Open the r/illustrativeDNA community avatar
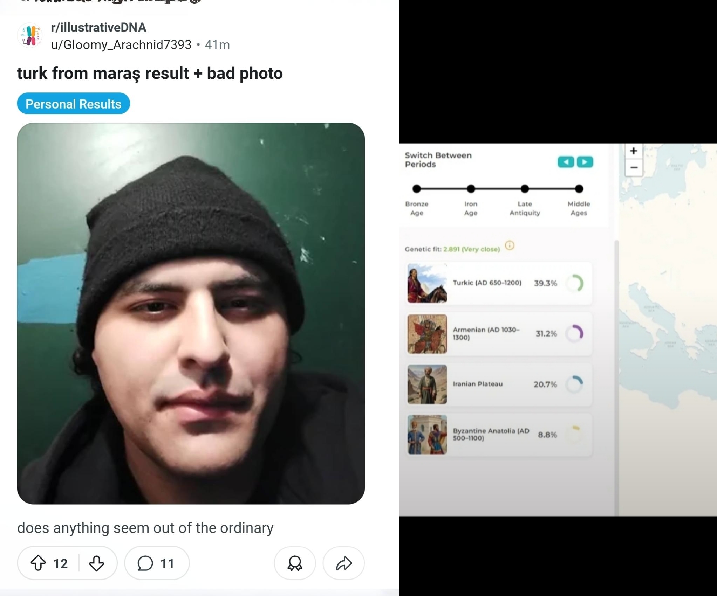The height and width of the screenshot is (596, 717). pos(30,35)
